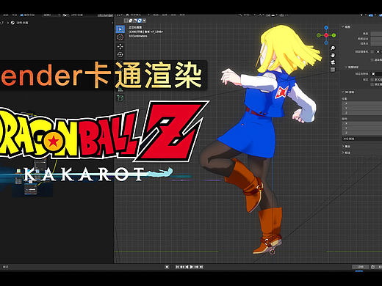Click the clip end field in 视图 panel
Screen dimensions: 382x286
[376, 43]
